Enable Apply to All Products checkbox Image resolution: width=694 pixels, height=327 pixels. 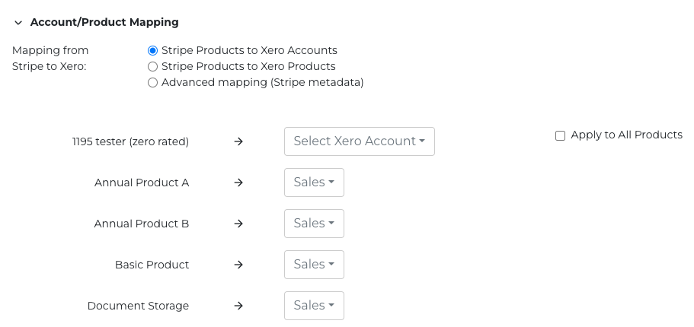click(x=561, y=135)
